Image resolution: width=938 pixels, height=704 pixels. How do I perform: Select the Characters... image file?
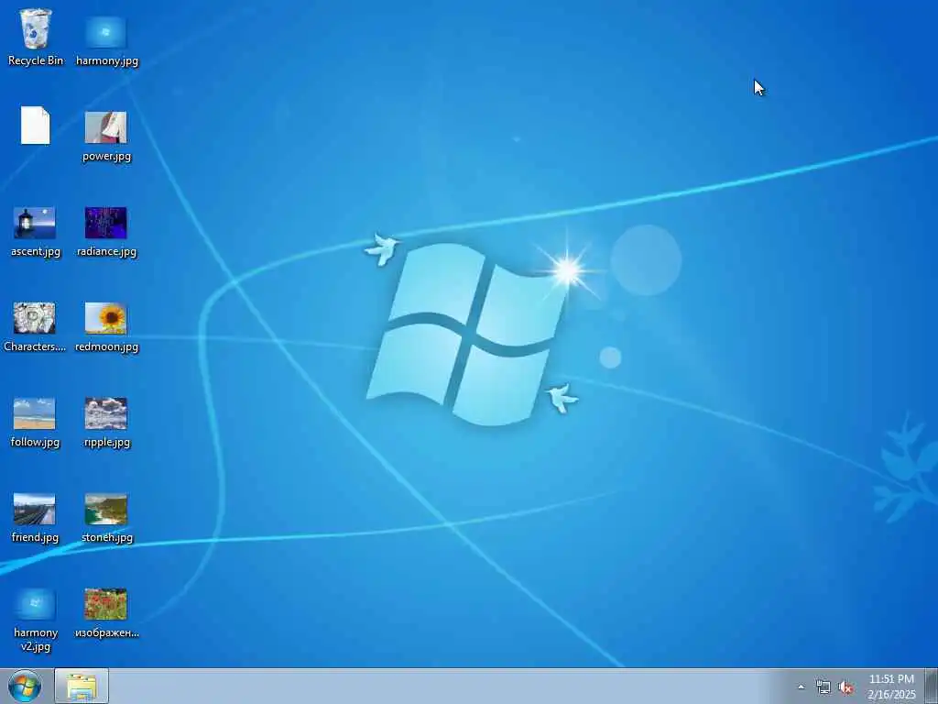35,327
